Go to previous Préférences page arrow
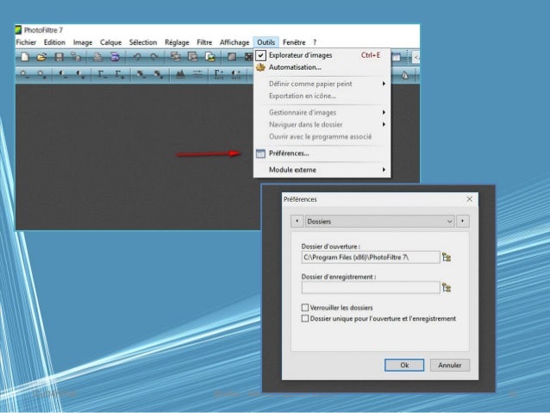Screen dimensions: 550x413 point(297,221)
